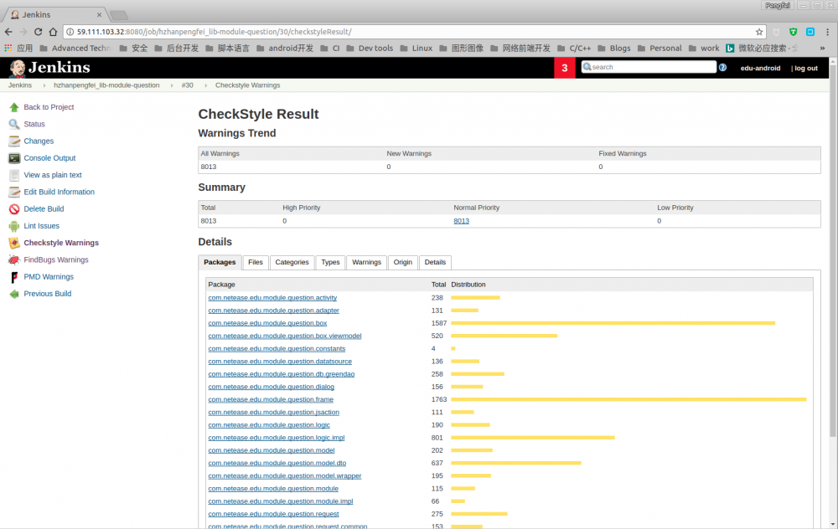The image size is (838, 529).
Task: Switch to the Packages tab
Action: tap(220, 262)
